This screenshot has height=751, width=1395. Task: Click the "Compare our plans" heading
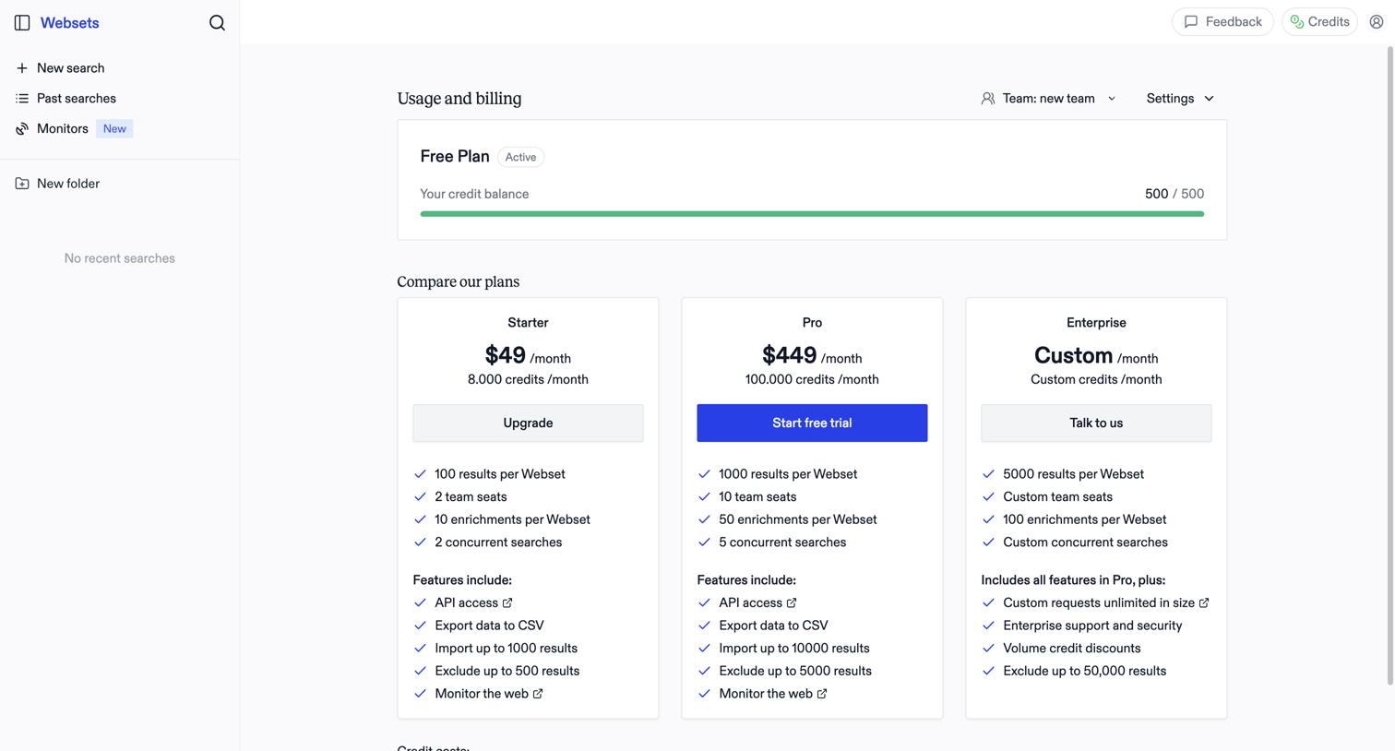(459, 281)
